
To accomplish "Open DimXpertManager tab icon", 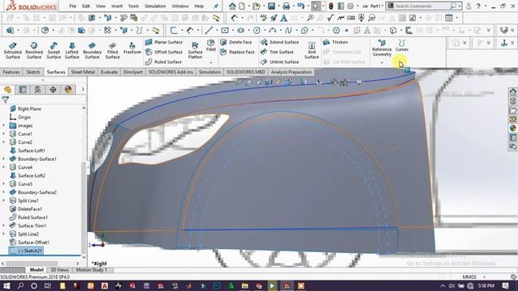I will (53, 90).
